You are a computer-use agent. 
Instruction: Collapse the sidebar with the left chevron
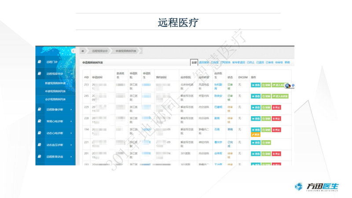(73, 51)
